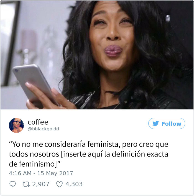The height and width of the screenshot is (196, 194).
Task: Click the reply speech bubble icon
Action: pos(12,184)
